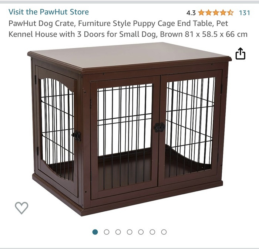The image size is (259, 249).
Task: Add item to wishlist with heart icon
Action: coord(21,208)
